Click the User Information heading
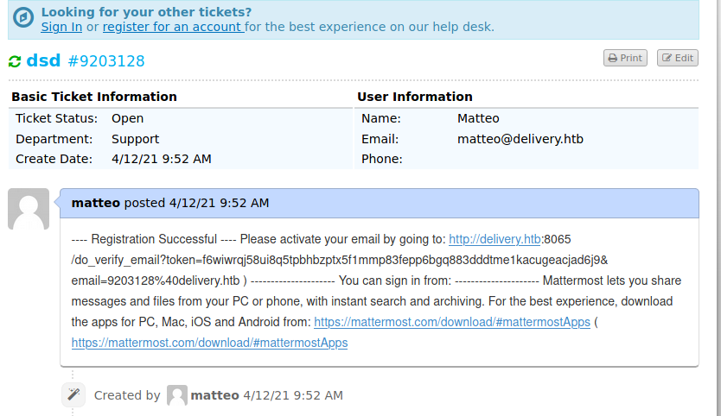The height and width of the screenshot is (416, 721). point(415,97)
